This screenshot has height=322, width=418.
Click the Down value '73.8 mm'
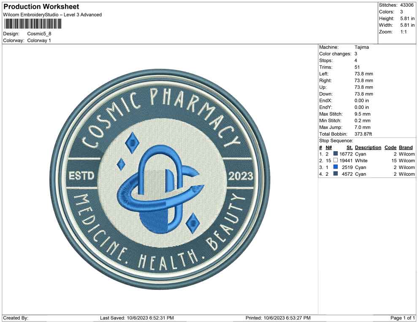coord(364,94)
